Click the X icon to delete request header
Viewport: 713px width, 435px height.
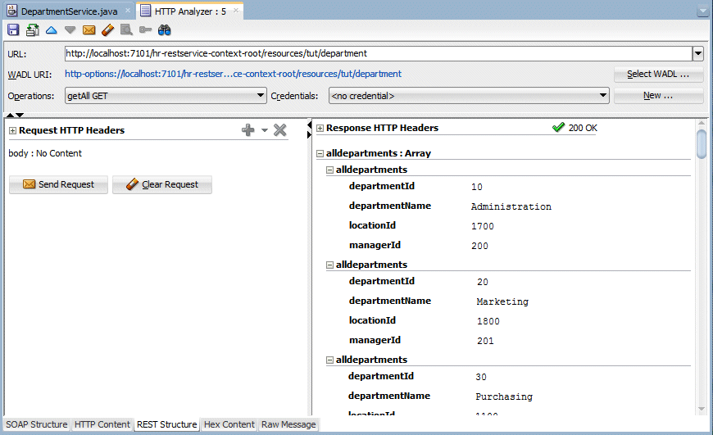click(280, 130)
